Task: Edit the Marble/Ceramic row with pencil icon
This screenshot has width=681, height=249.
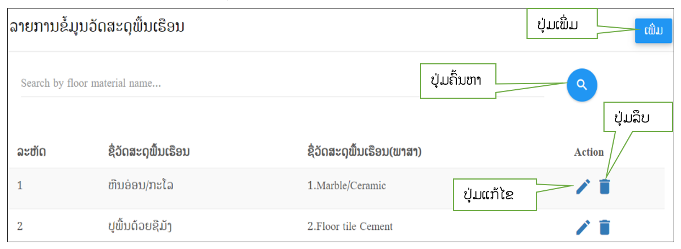Action: (583, 186)
